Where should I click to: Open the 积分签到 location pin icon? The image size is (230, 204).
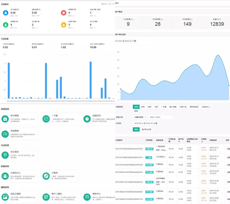point(5,155)
